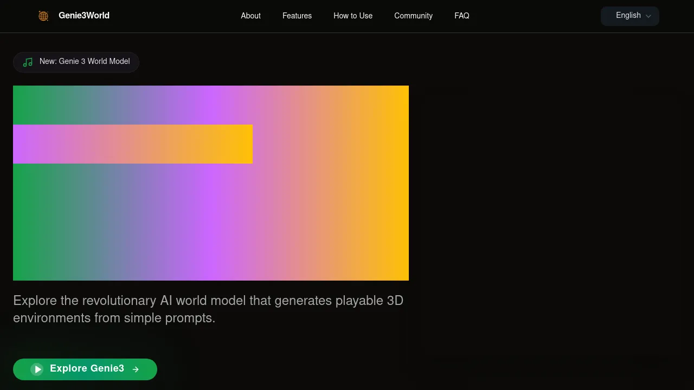Image resolution: width=694 pixels, height=390 pixels.
Task: Click the Genie3World globe logo icon
Action: coord(43,16)
